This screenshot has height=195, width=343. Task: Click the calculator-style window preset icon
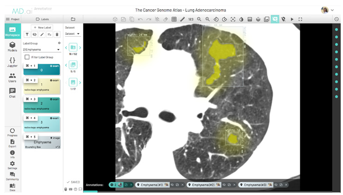[x=250, y=19]
